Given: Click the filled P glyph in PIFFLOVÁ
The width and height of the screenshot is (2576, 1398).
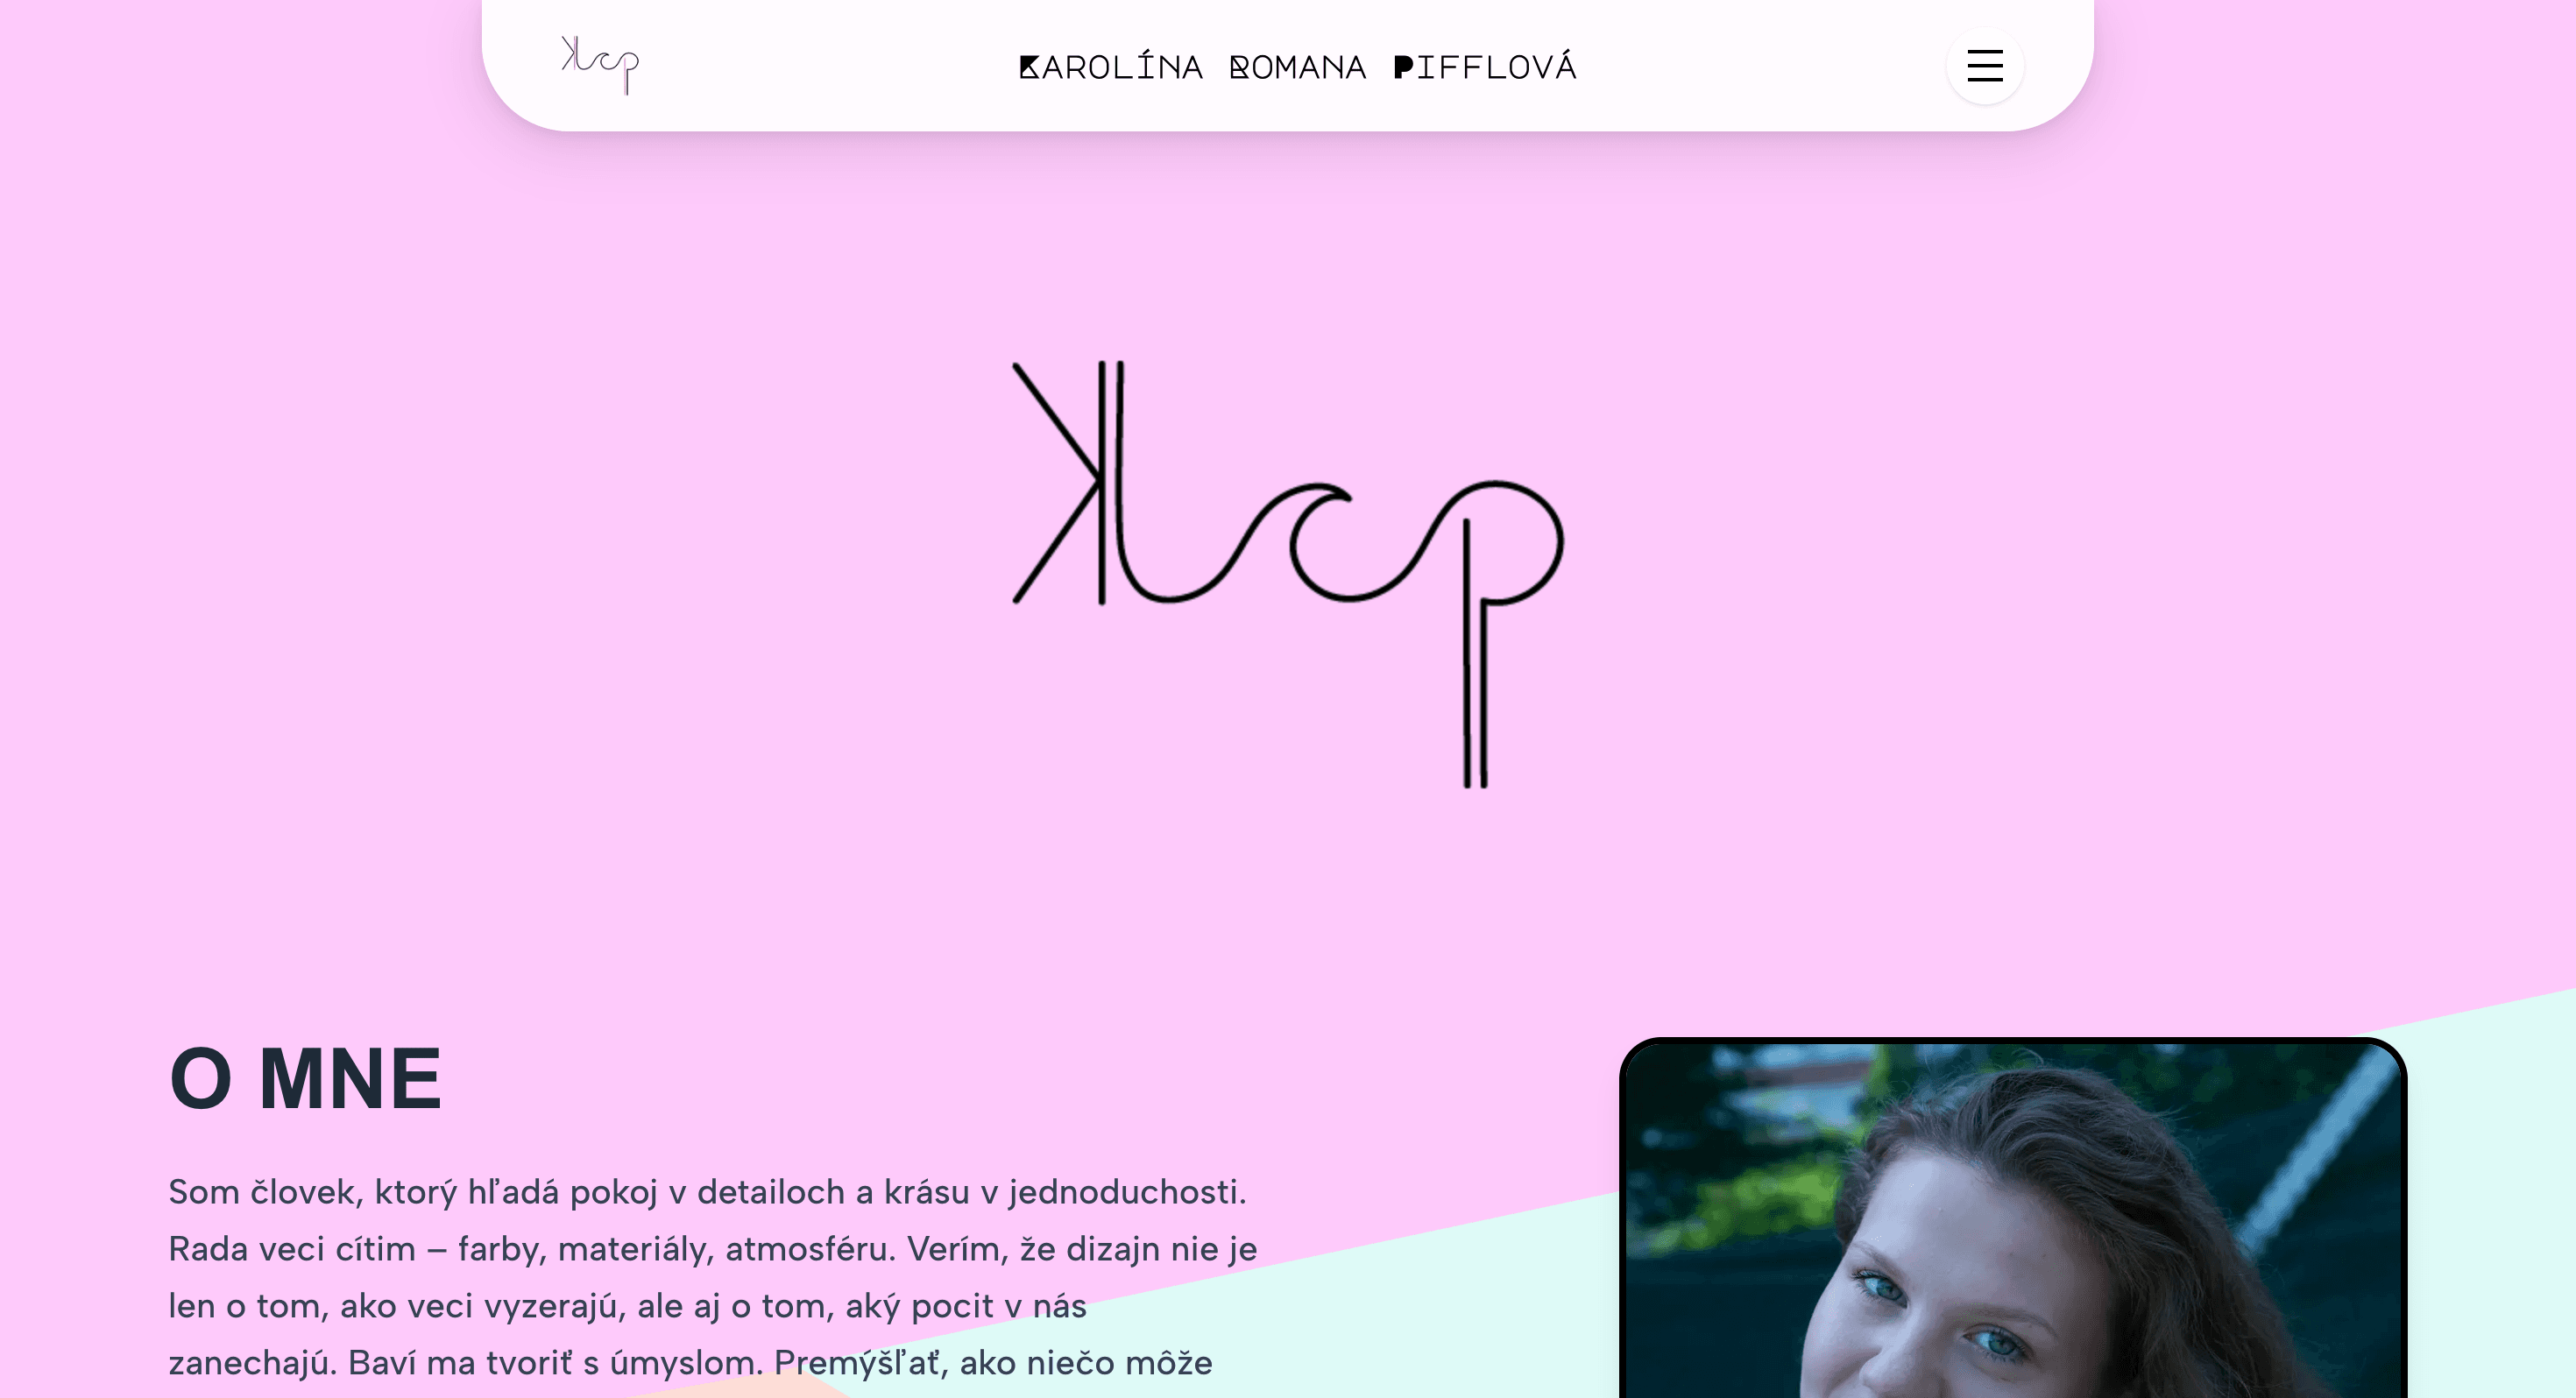Looking at the screenshot, I should click(1403, 67).
